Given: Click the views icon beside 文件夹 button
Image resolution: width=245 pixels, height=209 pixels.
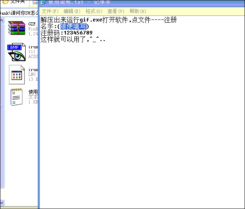Looking at the screenshot, I should click(x=35, y=2).
